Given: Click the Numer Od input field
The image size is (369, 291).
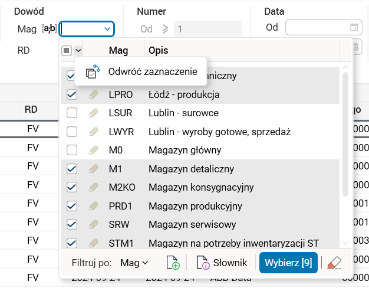Looking at the screenshot, I should click(207, 28).
